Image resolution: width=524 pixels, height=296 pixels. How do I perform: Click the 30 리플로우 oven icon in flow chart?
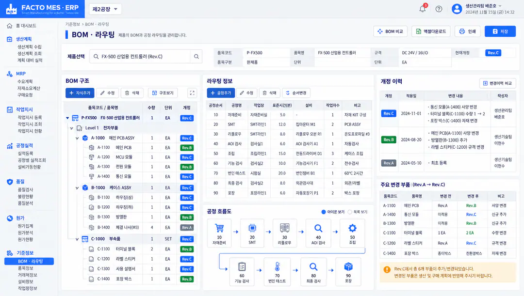[284, 228]
